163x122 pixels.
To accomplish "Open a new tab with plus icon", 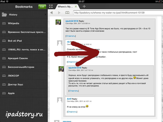I will pos(84,6).
